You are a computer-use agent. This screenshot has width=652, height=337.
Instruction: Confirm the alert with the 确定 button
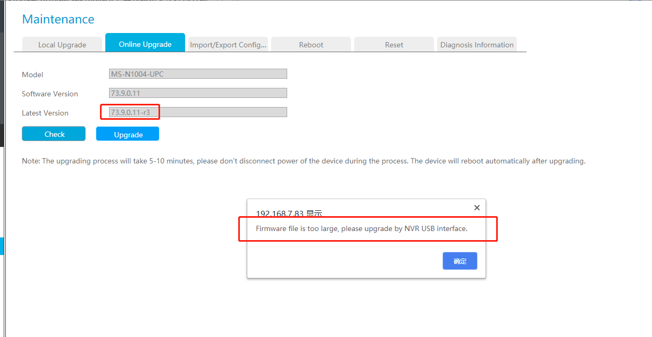[460, 261]
